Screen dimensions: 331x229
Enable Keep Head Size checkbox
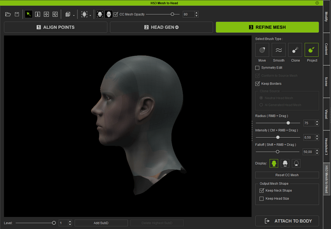[261, 199]
